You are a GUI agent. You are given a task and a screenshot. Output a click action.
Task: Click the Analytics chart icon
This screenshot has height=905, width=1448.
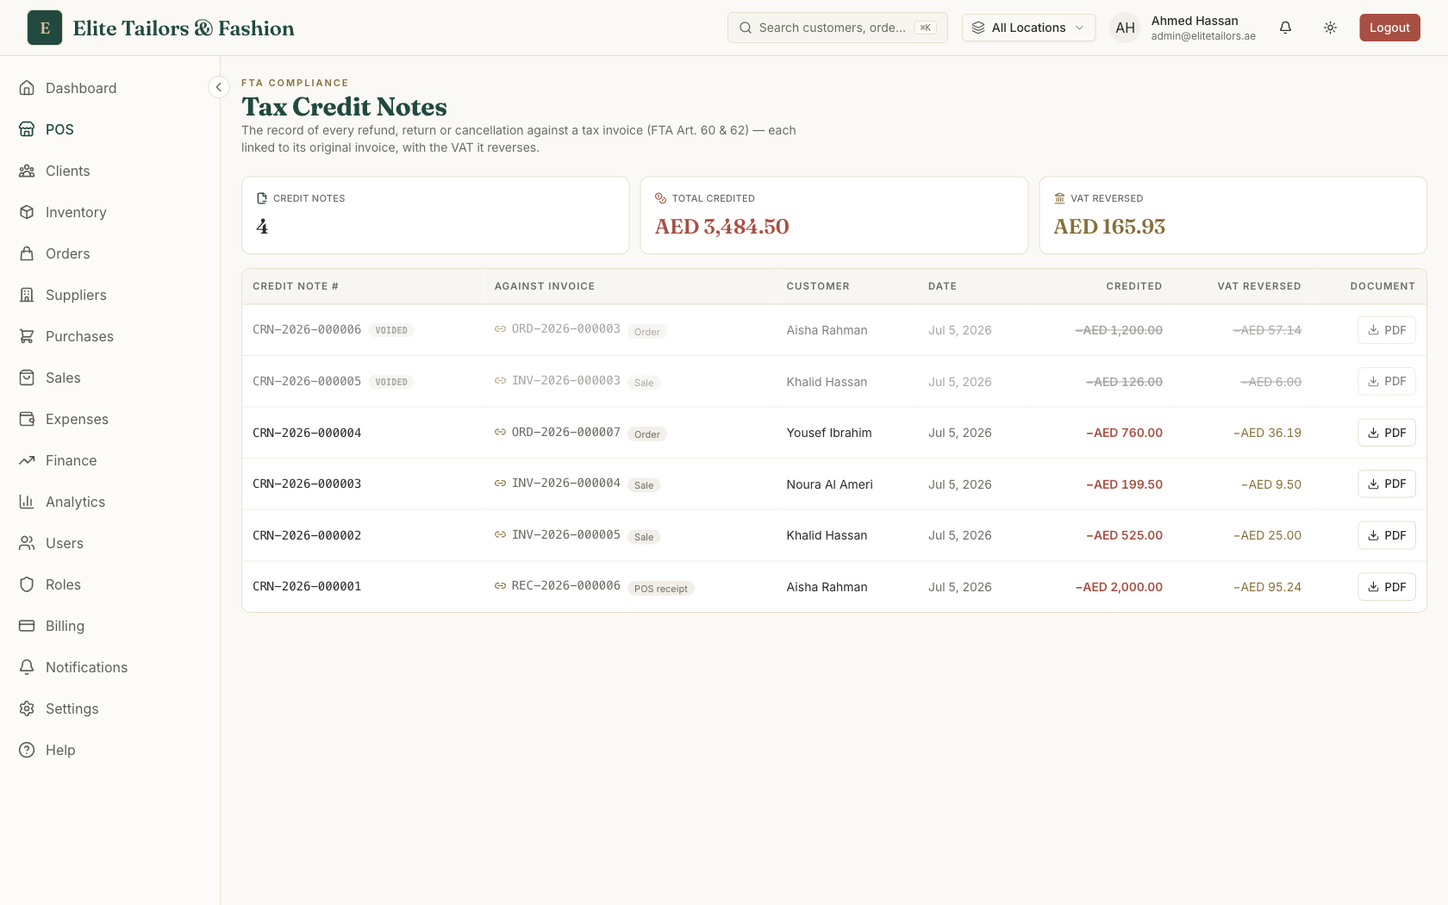[x=27, y=502]
